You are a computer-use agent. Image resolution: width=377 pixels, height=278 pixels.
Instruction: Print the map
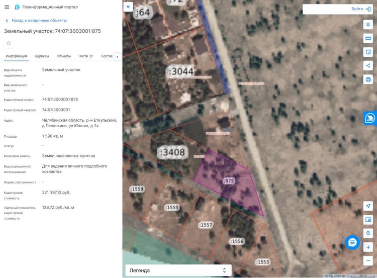click(368, 79)
